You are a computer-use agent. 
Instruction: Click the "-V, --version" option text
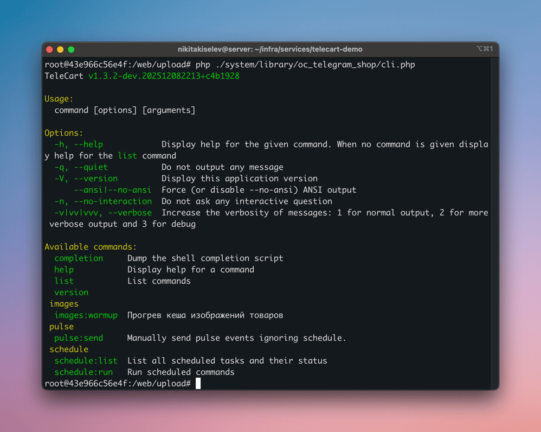pos(86,179)
